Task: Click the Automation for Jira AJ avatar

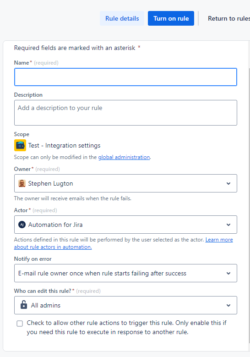Action: click(22, 225)
